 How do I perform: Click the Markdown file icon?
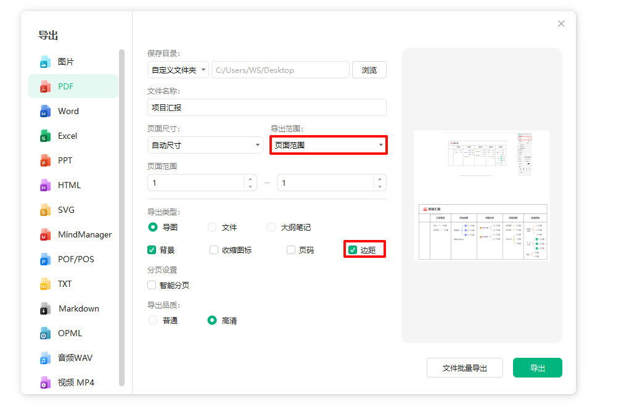45,308
